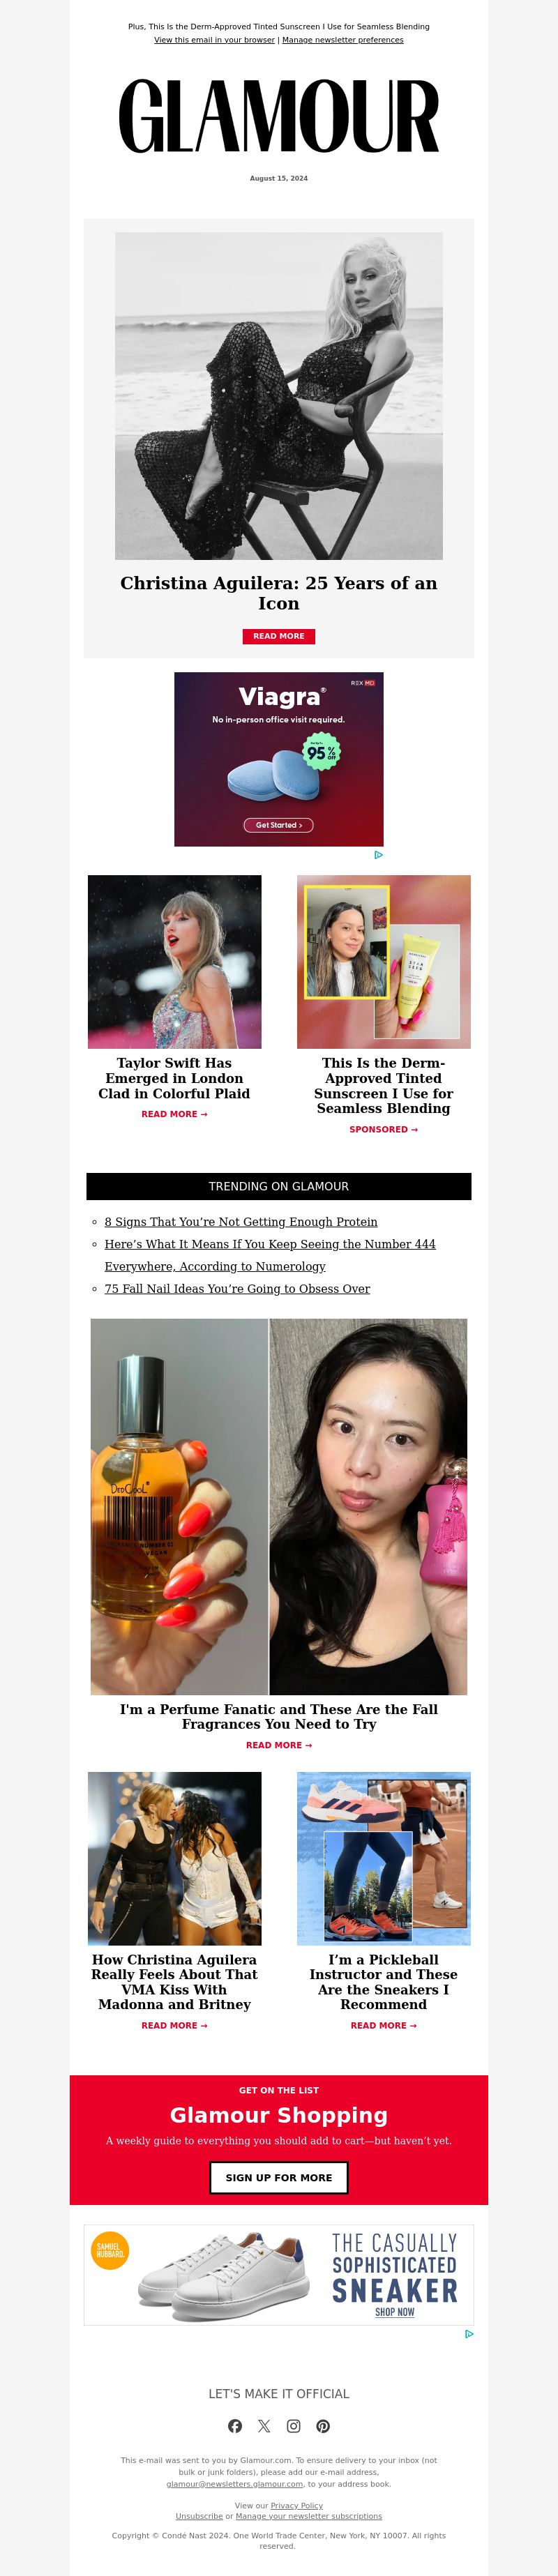Open the X (Twitter) social icon

coord(264,2426)
